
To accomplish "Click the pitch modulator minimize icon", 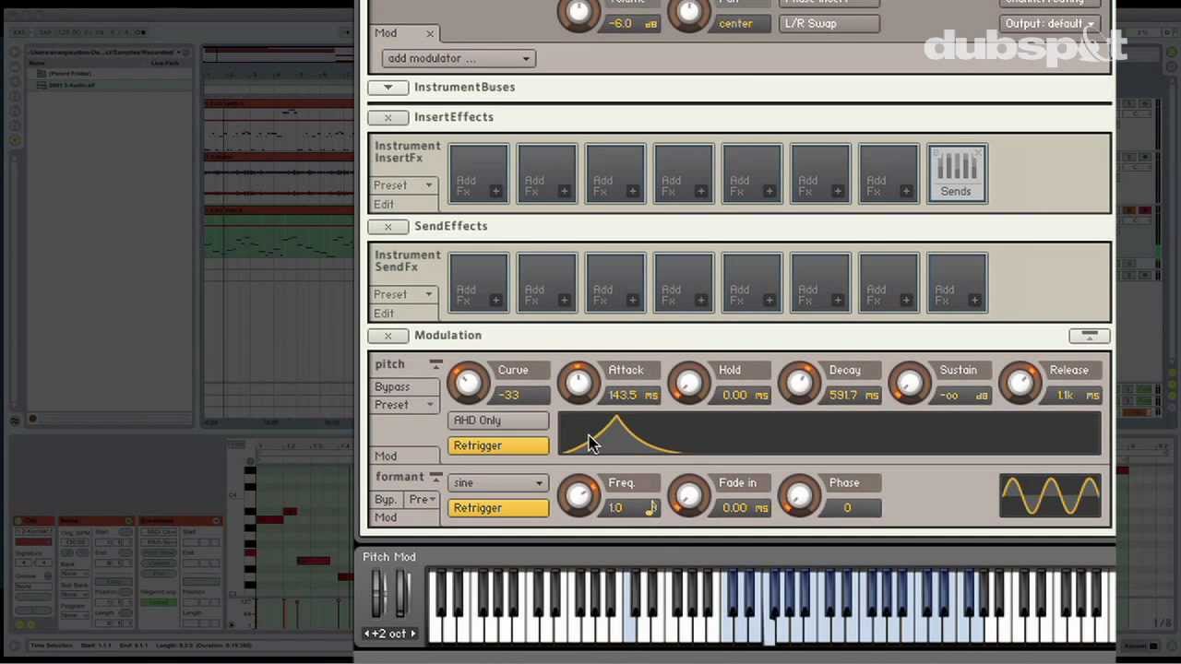I will pyautogui.click(x=435, y=364).
